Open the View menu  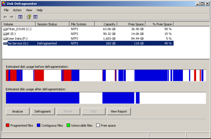29,10
